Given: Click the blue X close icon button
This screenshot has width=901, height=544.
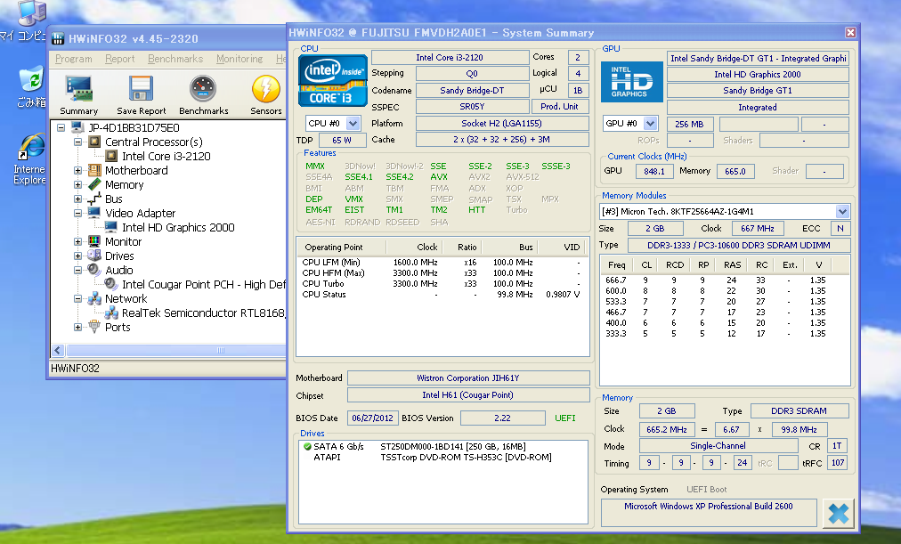Looking at the screenshot, I should [x=837, y=514].
